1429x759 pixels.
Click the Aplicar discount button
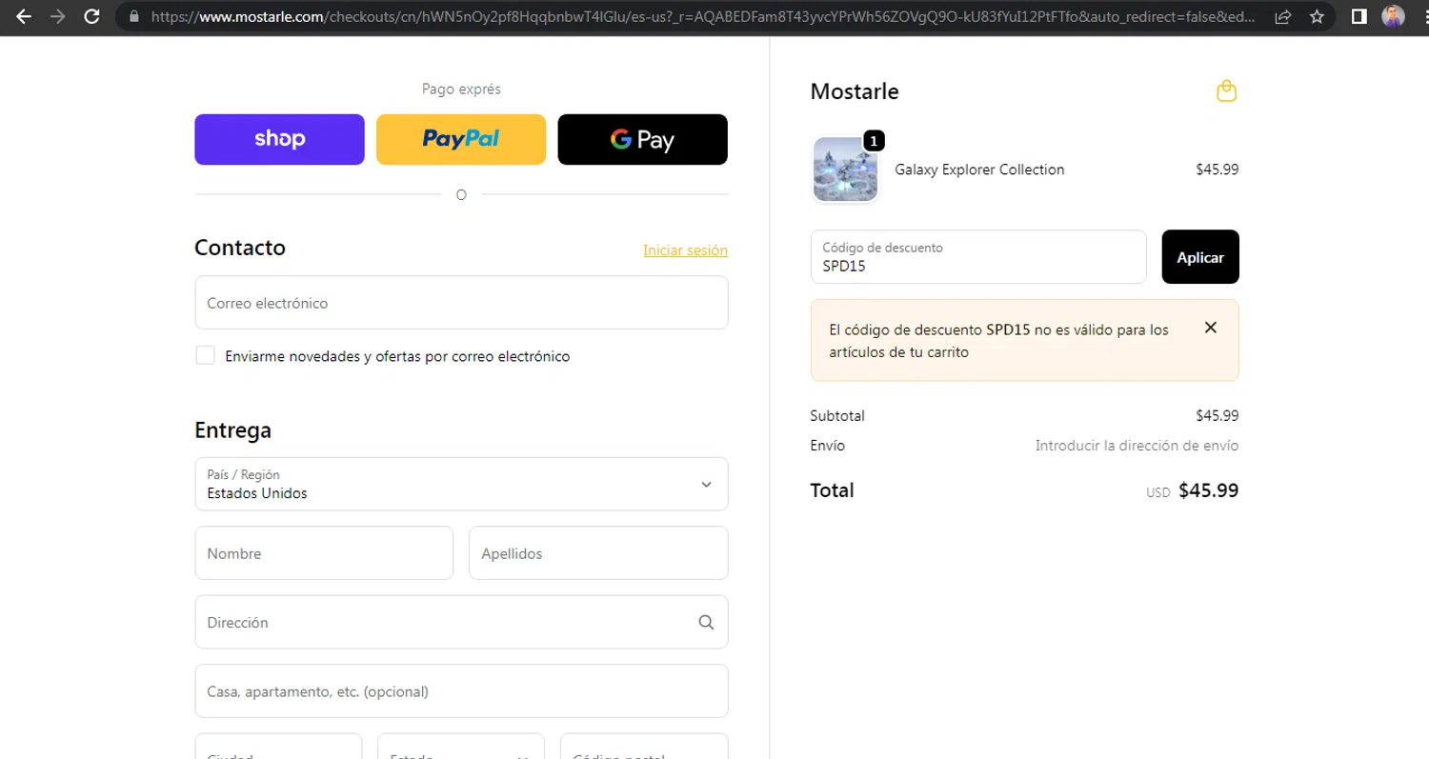pos(1200,257)
